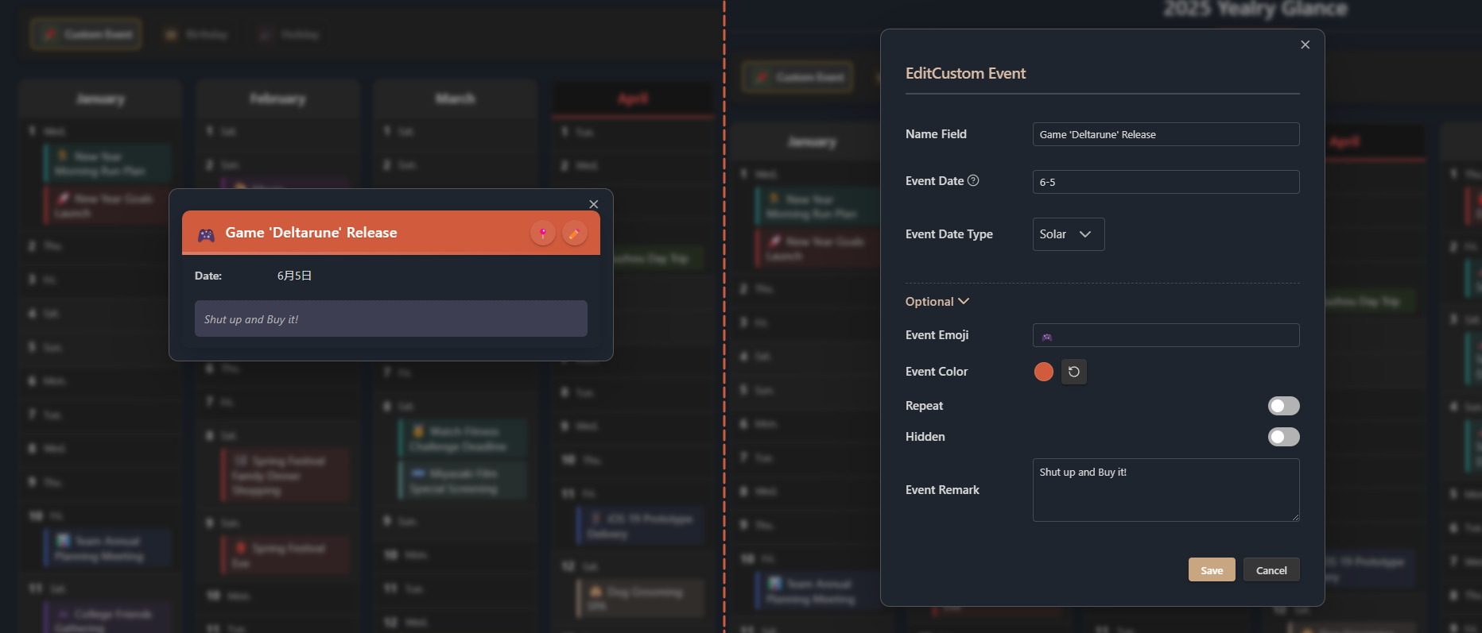Click the 'EditCustom Event' dialog heading

(965, 73)
